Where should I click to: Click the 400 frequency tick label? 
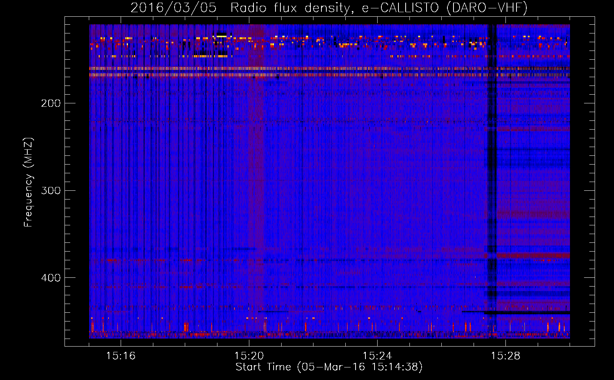(x=51, y=278)
